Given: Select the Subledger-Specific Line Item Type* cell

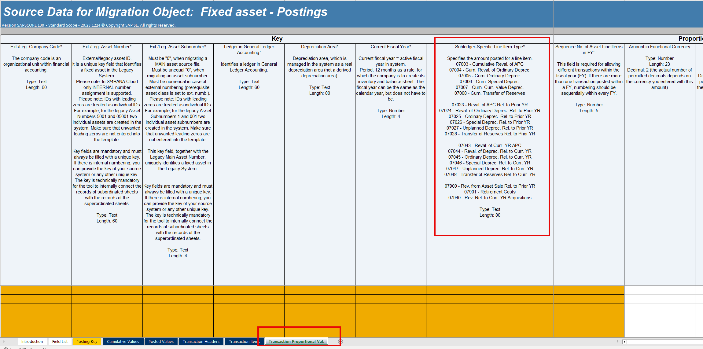Looking at the screenshot, I should (x=490, y=164).
